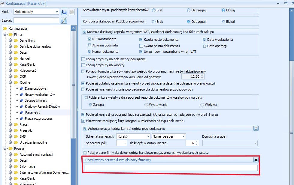
Task: Click the dedicated key server text field
Action: pos(171,168)
